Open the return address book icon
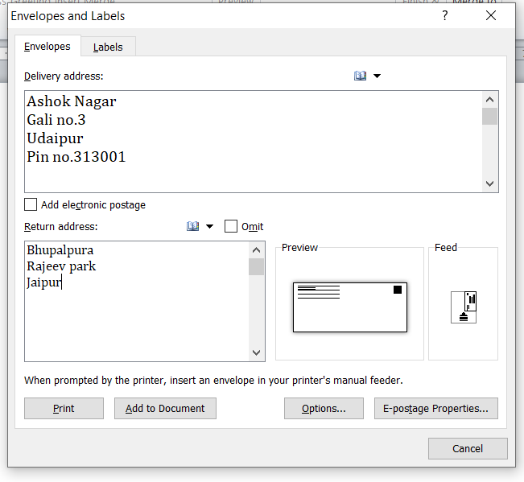 [x=192, y=226]
